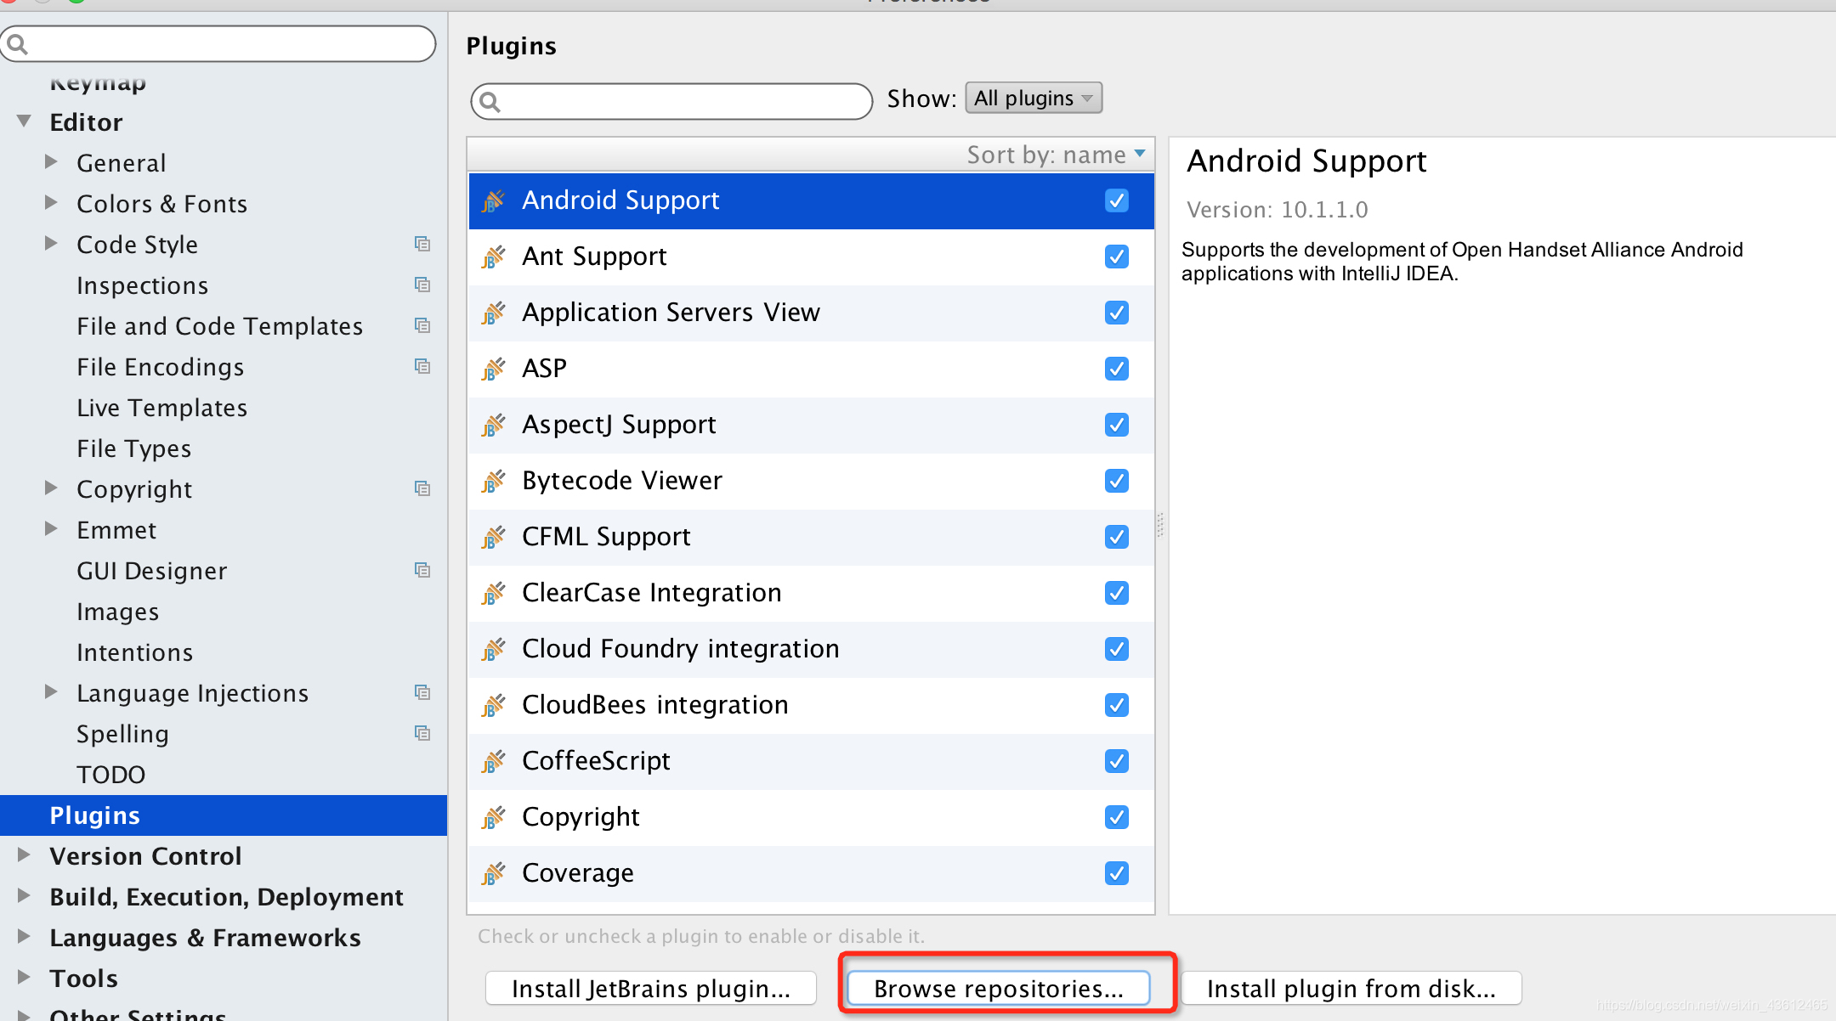Select the Cloud Foundry integration row

(x=811, y=650)
